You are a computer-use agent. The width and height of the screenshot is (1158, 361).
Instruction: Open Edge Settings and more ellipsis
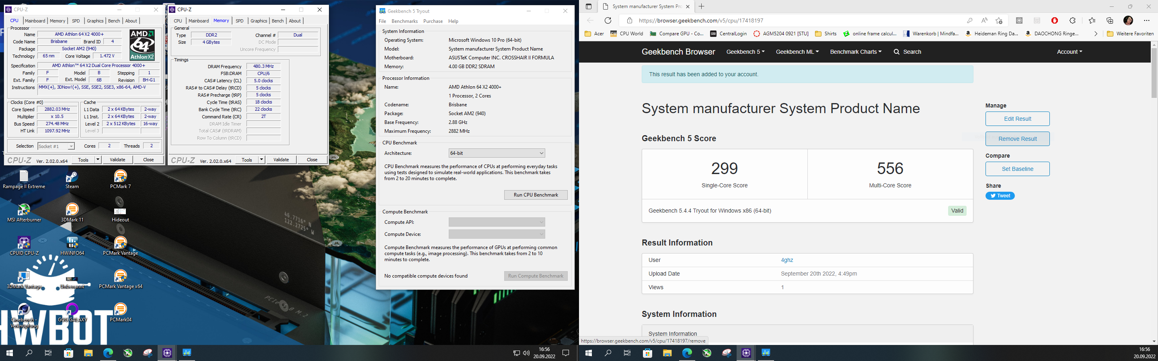pos(1146,20)
